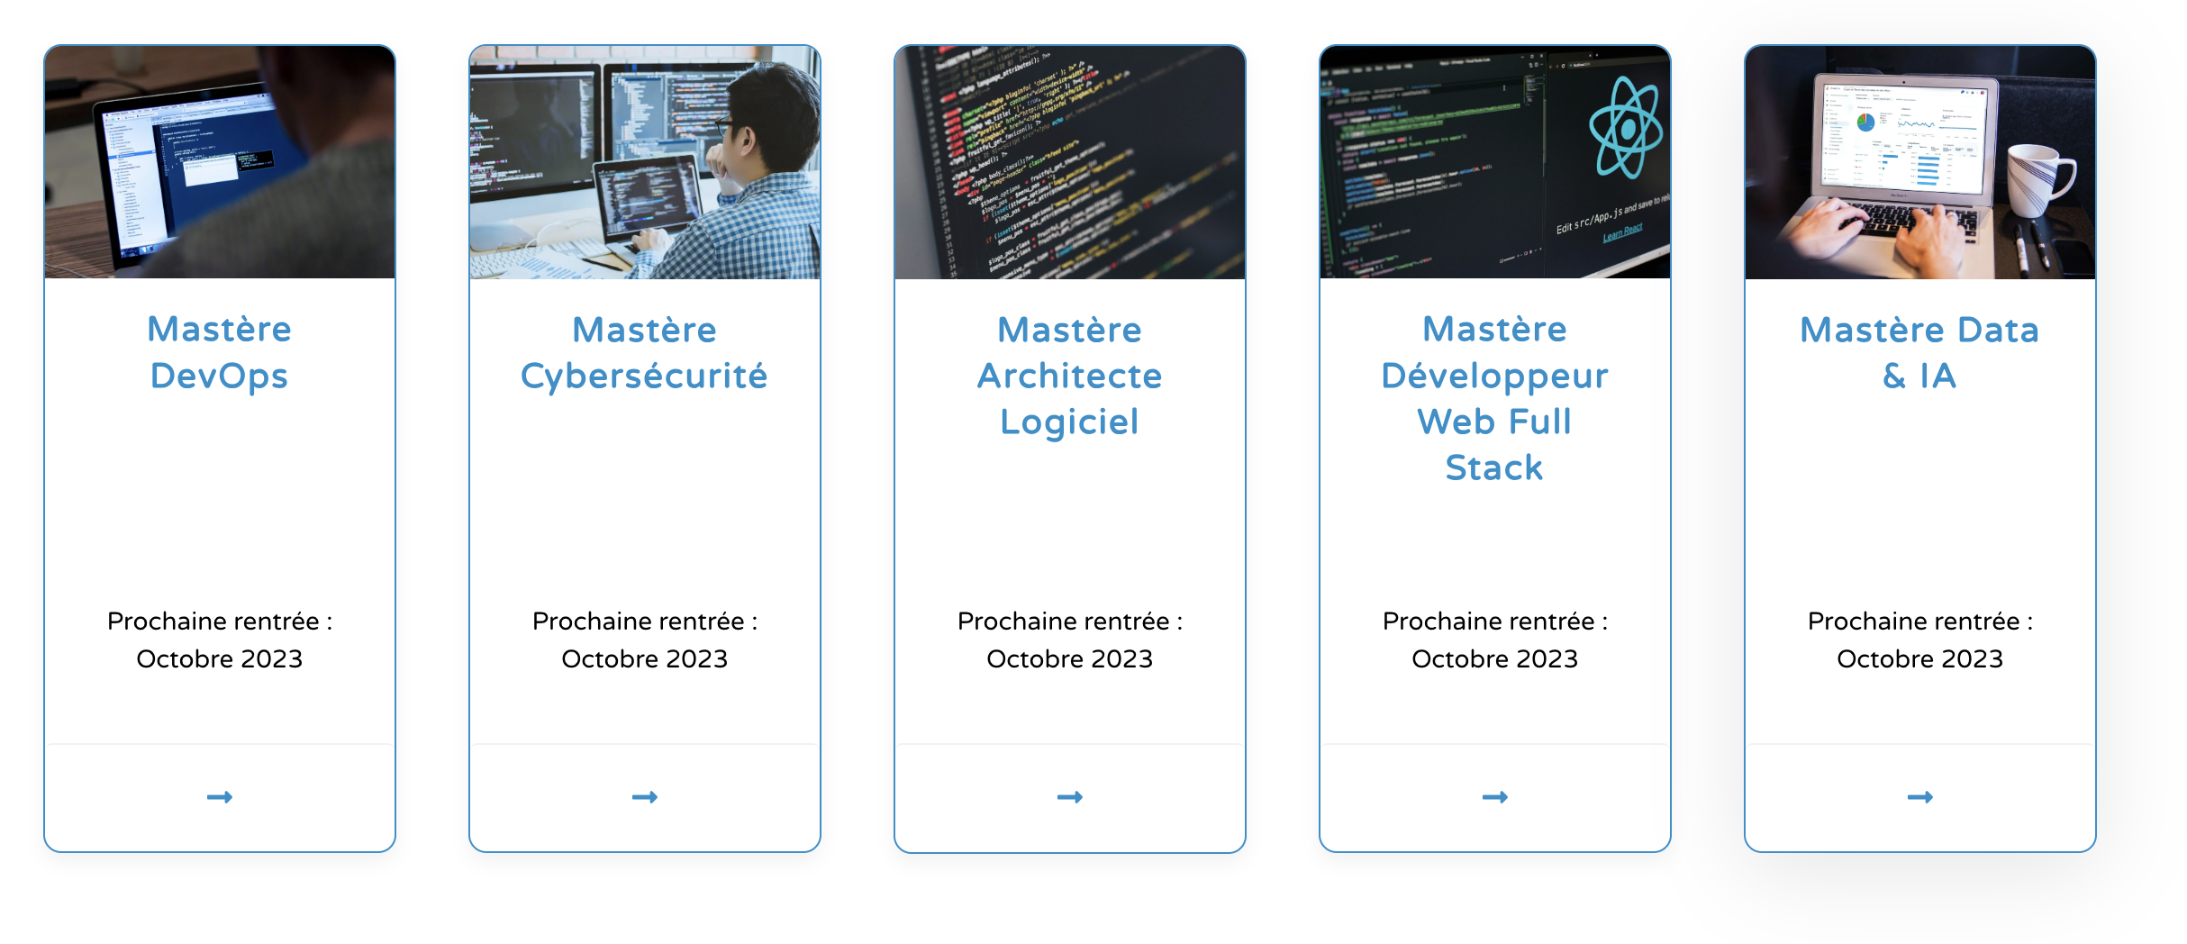Open the Mastère Data & IA title link
The width and height of the screenshot is (2187, 944).
tap(1920, 352)
